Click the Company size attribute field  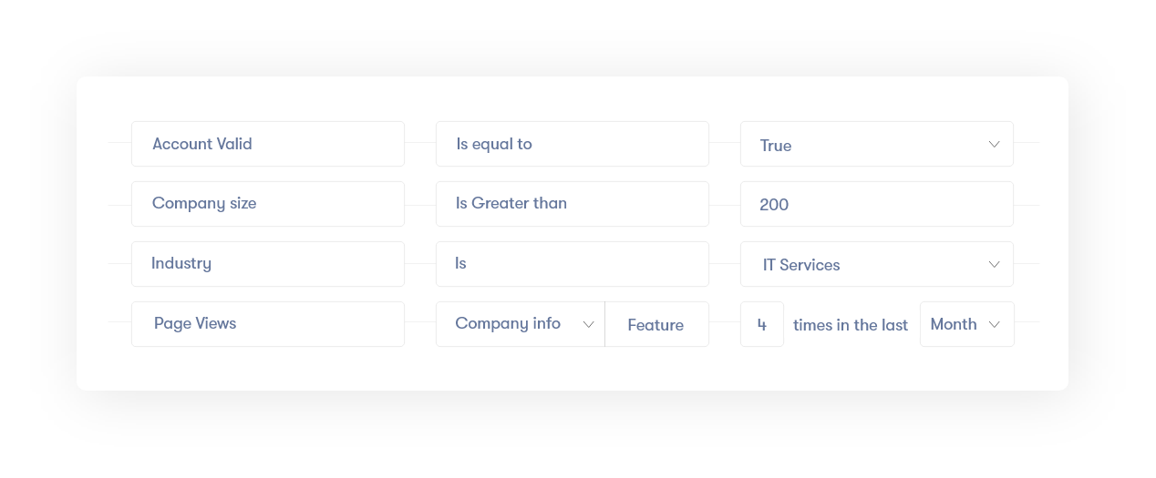tap(267, 204)
